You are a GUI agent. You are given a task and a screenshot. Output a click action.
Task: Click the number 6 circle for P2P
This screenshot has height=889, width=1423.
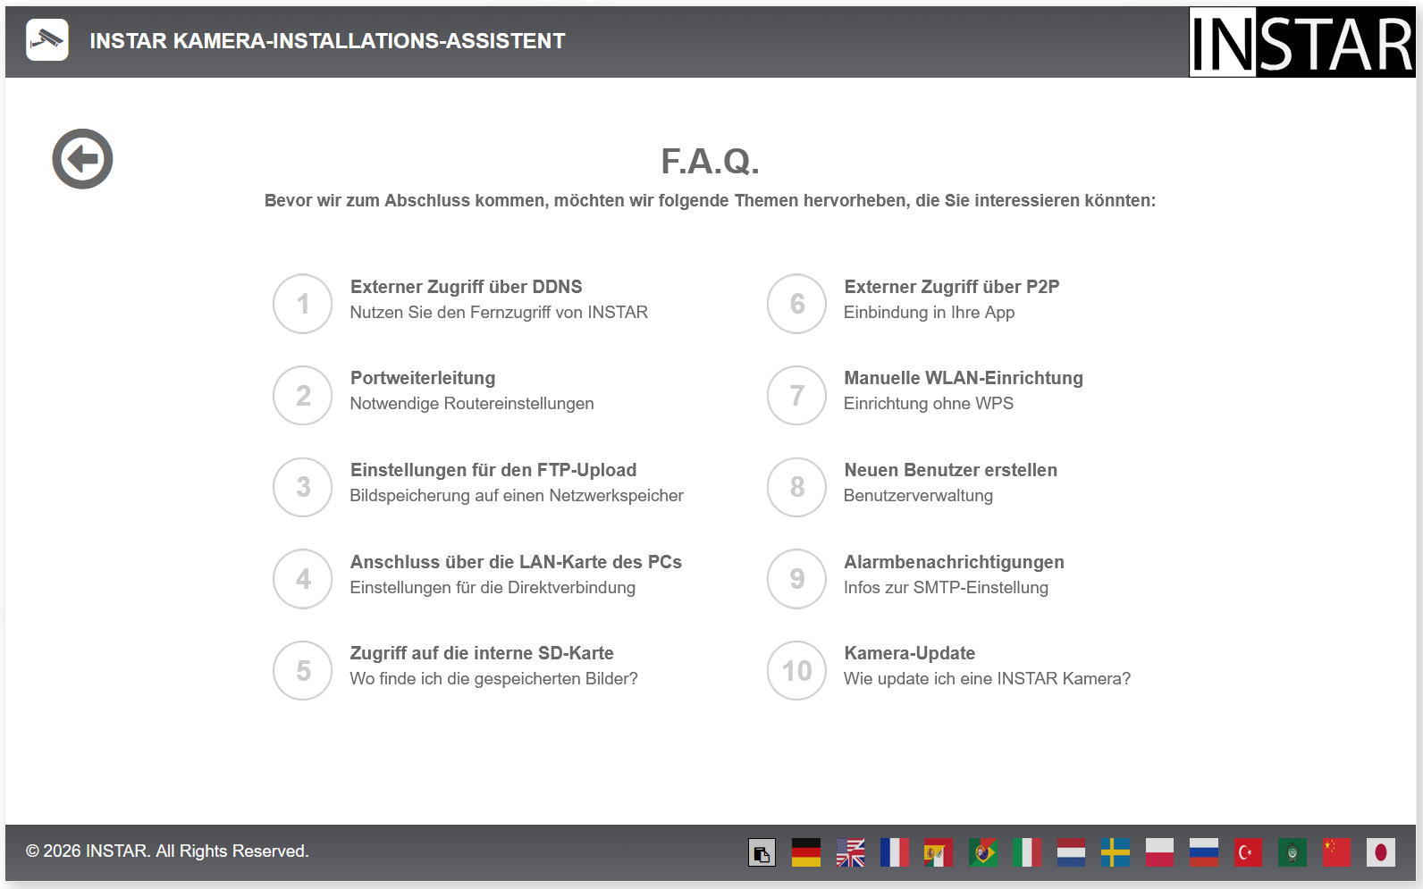(x=797, y=304)
